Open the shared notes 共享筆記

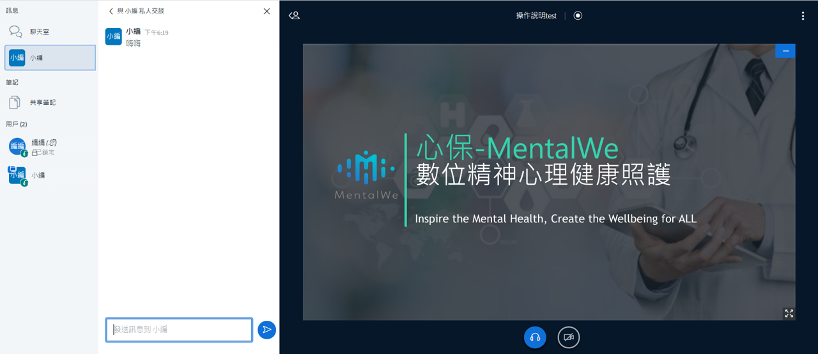(x=49, y=102)
